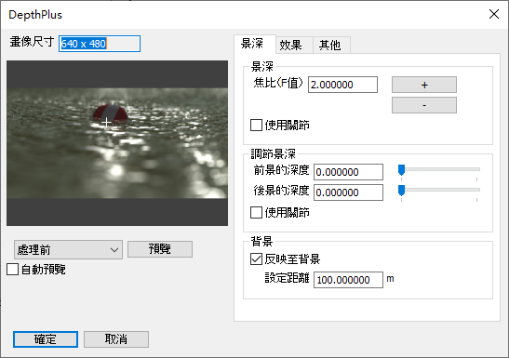
Task: Click the 焦比(F值) input field
Action: coord(342,85)
